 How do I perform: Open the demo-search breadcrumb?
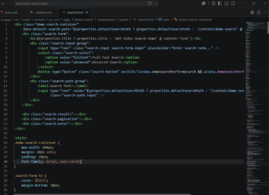pos(84,20)
